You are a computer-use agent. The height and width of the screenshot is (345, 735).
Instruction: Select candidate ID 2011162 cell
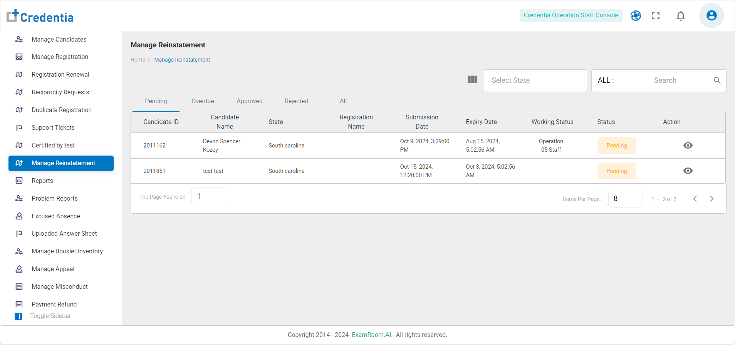154,146
